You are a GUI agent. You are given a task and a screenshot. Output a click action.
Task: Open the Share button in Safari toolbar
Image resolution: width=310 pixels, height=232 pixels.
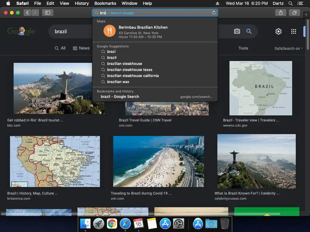pyautogui.click(x=281, y=13)
